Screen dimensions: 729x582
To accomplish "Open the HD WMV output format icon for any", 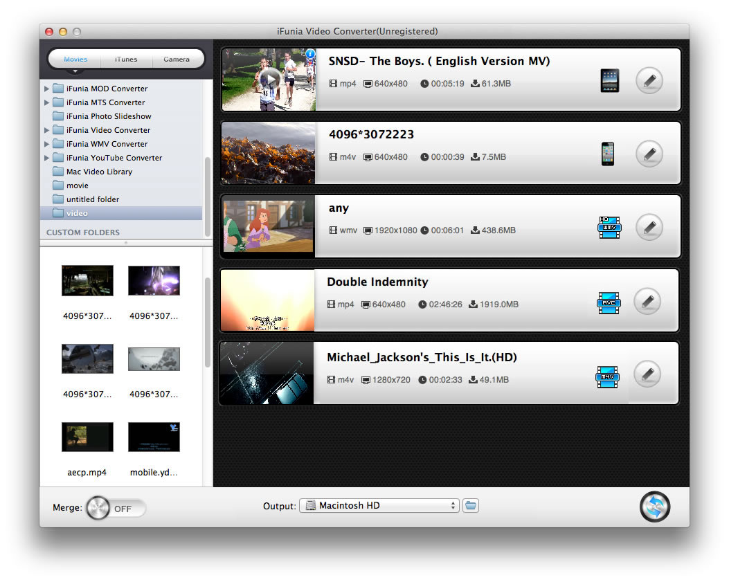I will coord(609,227).
